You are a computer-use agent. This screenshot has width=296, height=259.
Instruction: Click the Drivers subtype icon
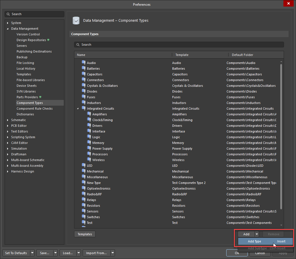89,125
